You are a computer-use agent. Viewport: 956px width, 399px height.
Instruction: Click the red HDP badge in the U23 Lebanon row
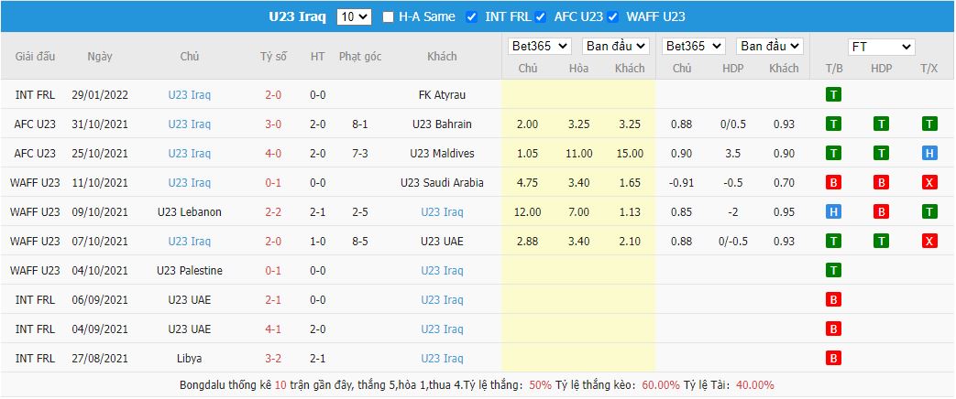(x=880, y=211)
